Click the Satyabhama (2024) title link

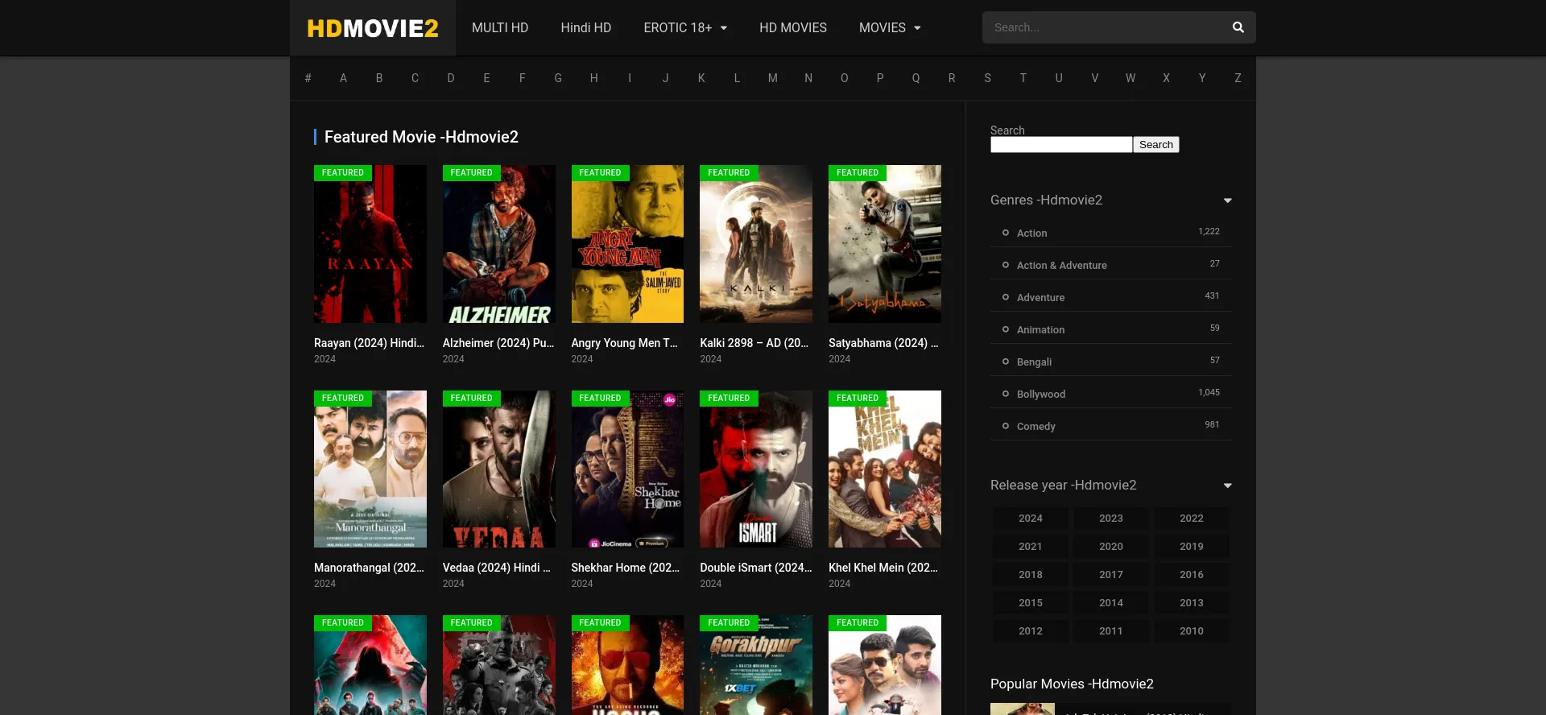tap(883, 343)
